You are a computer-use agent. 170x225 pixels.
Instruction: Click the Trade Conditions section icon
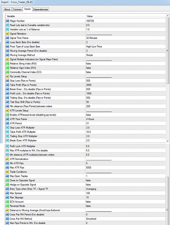tap(7, 172)
